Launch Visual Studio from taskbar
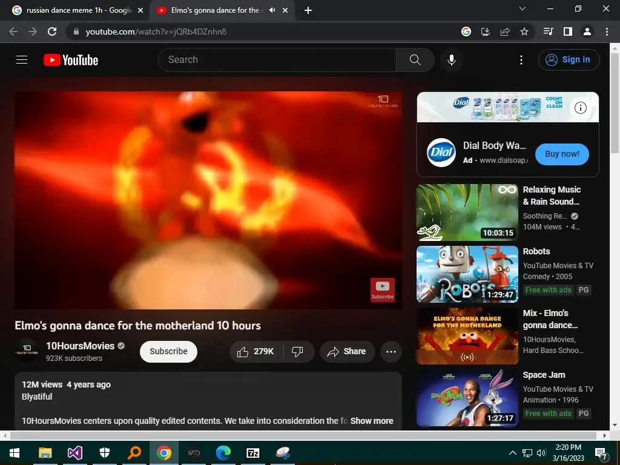Screen dimensions: 620x465 tap(74, 453)
